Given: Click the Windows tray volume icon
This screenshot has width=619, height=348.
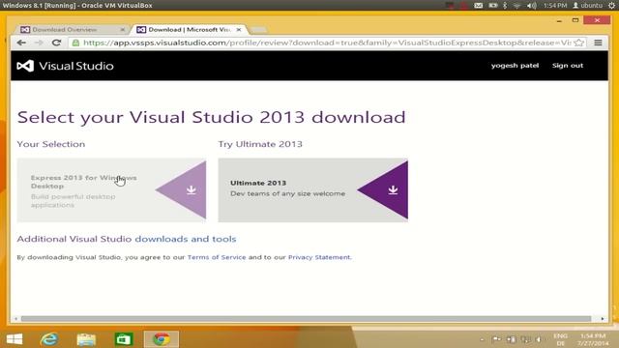Looking at the screenshot, I should tap(539, 339).
